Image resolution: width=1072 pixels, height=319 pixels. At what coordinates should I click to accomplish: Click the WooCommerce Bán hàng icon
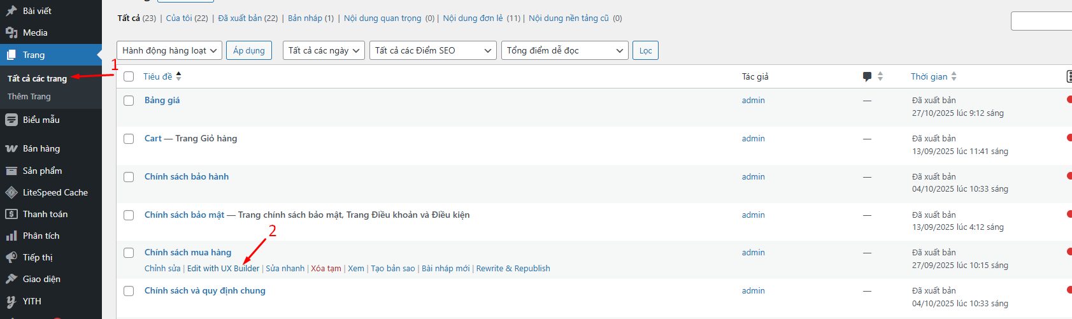click(11, 149)
